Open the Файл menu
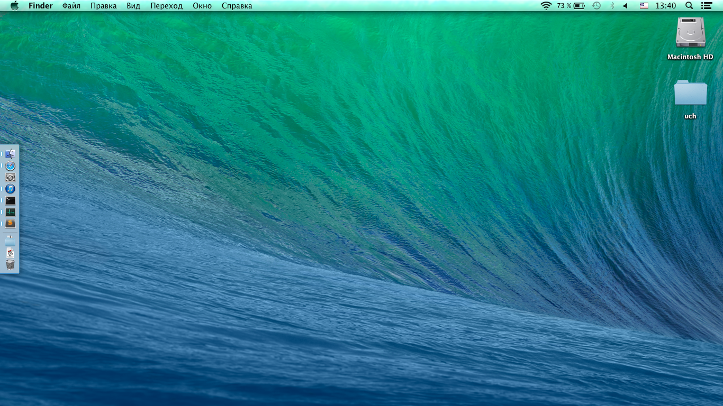This screenshot has height=406, width=723. tap(71, 6)
